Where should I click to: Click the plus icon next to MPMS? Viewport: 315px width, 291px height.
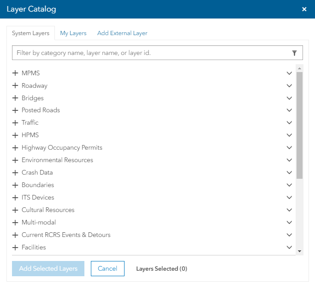15,73
